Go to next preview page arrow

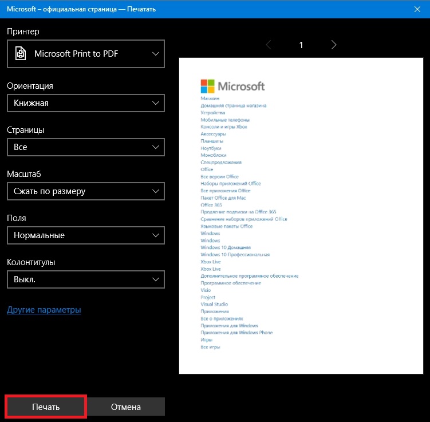(334, 45)
